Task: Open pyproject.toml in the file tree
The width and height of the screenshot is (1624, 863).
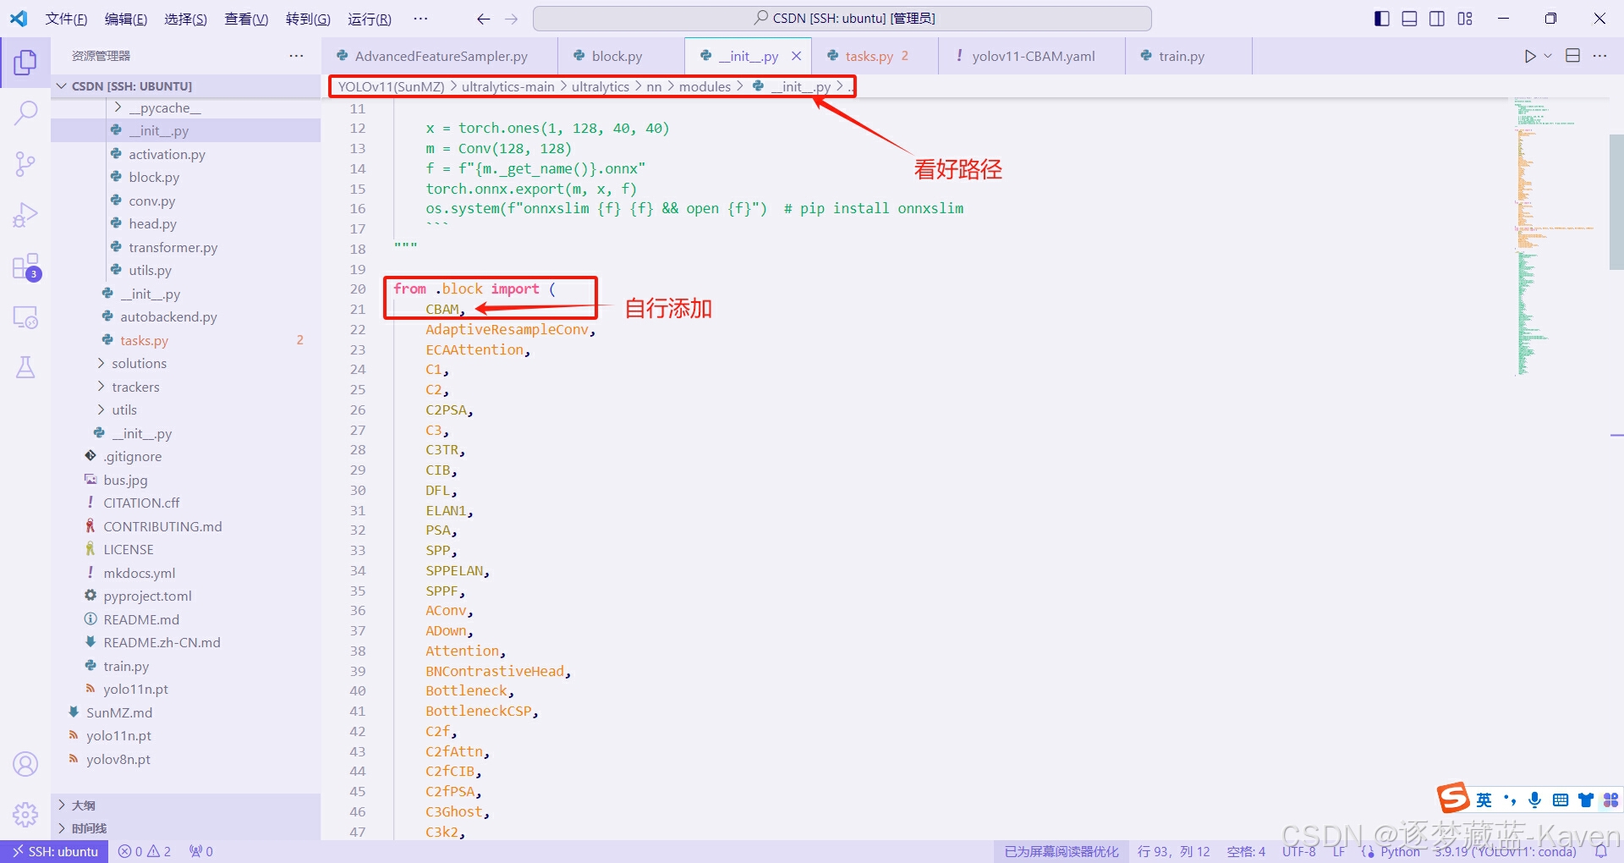Action: [186, 596]
